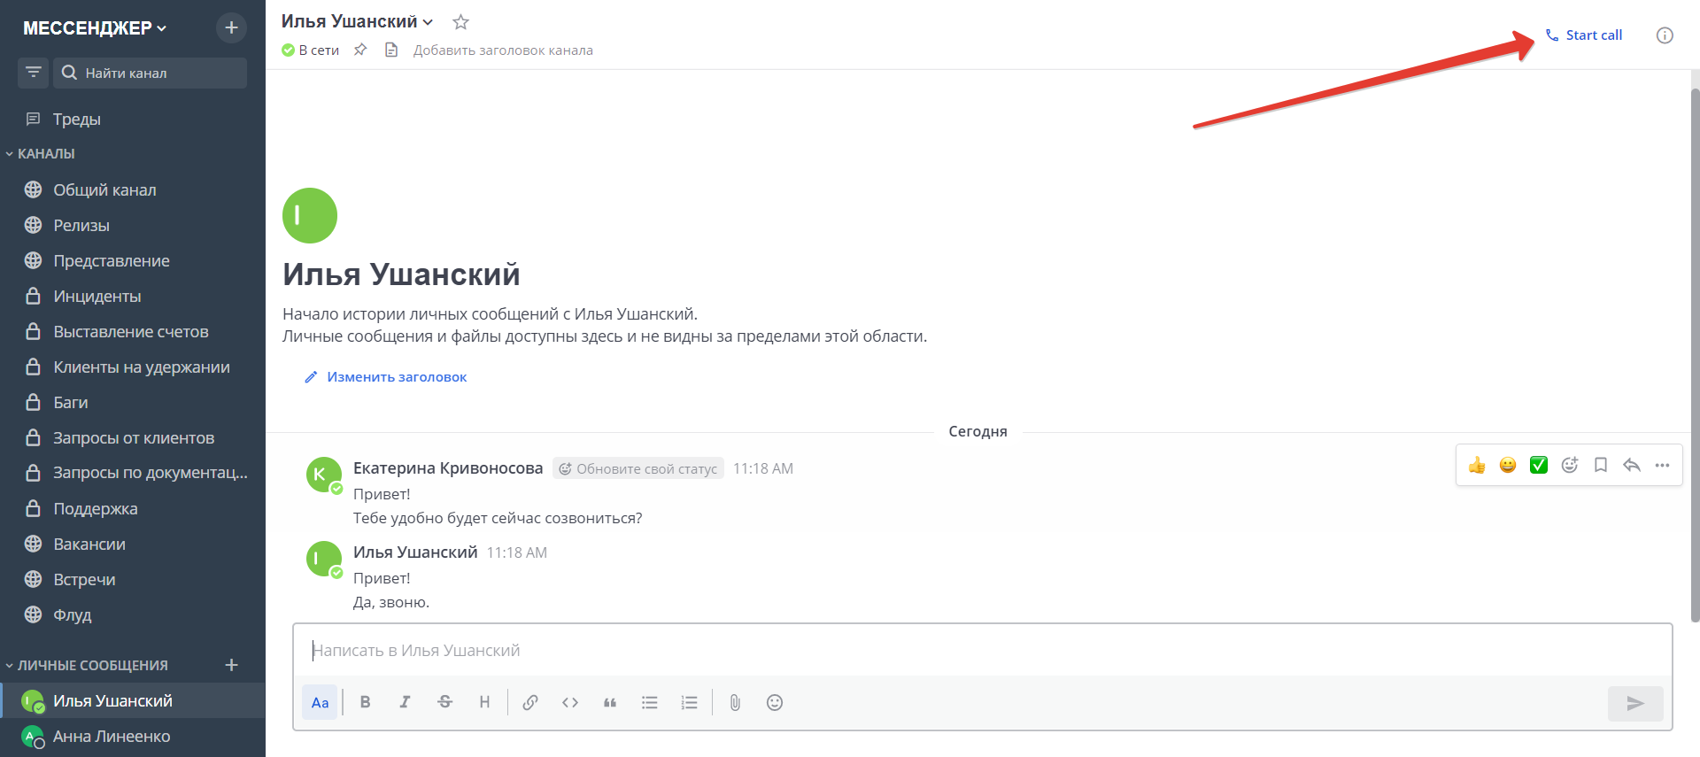Screen dimensions: 1700x757
Task: Click Илья Ушанский message avatar
Action: coord(323,559)
